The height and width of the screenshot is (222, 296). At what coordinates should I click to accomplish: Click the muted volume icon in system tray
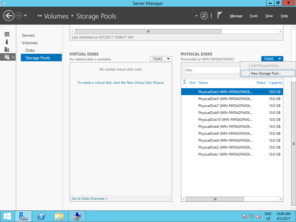coord(258,216)
